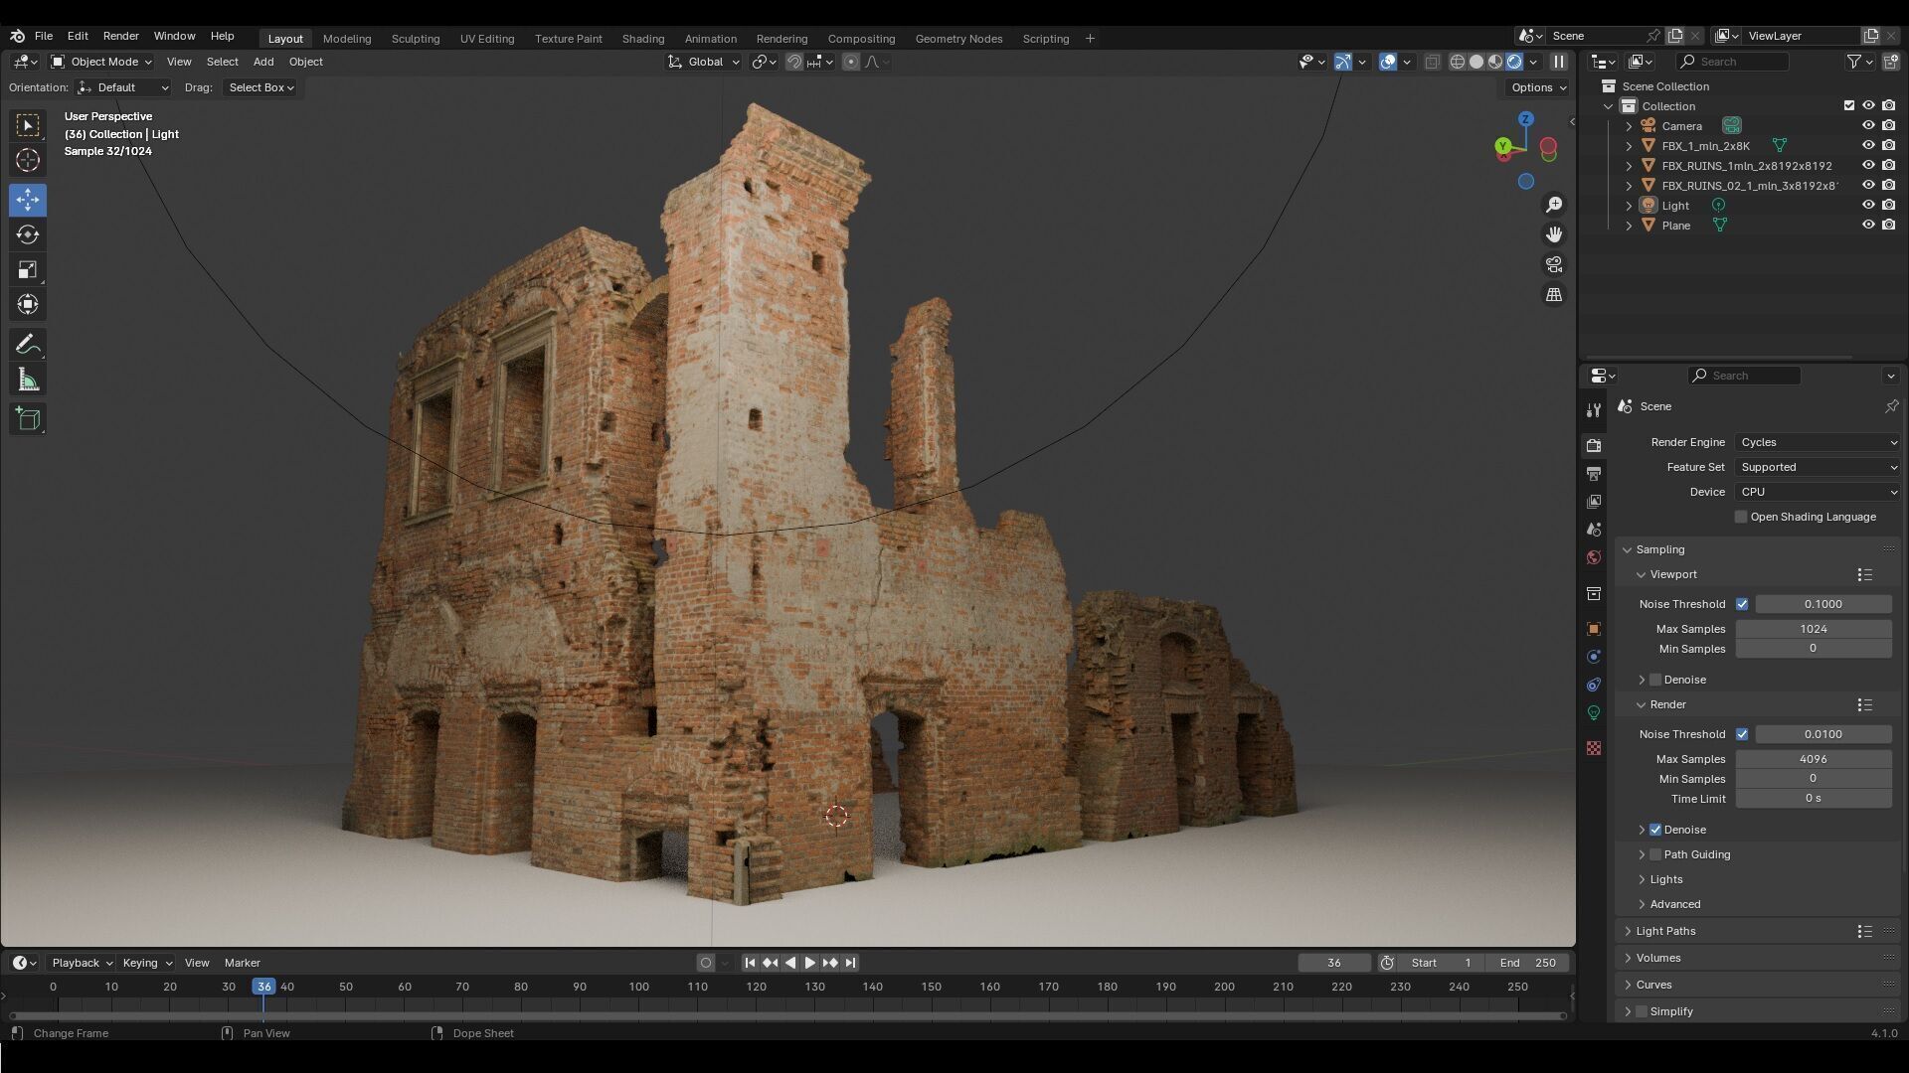Enable Open Shading Language checkbox
This screenshot has height=1073, width=1909.
pos(1741,517)
